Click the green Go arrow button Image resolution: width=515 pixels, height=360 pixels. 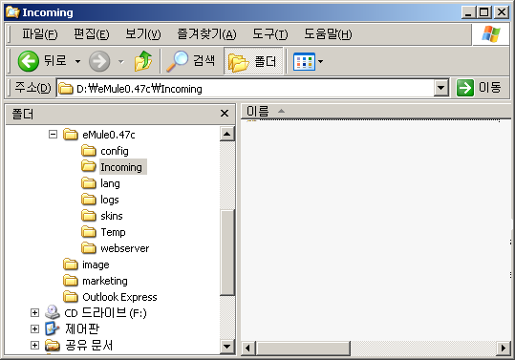pyautogui.click(x=465, y=88)
